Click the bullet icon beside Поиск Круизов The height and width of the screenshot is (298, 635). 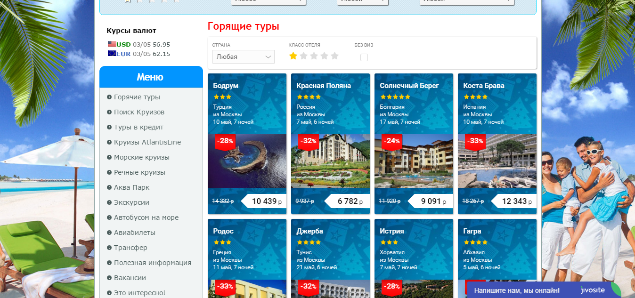[x=109, y=112]
